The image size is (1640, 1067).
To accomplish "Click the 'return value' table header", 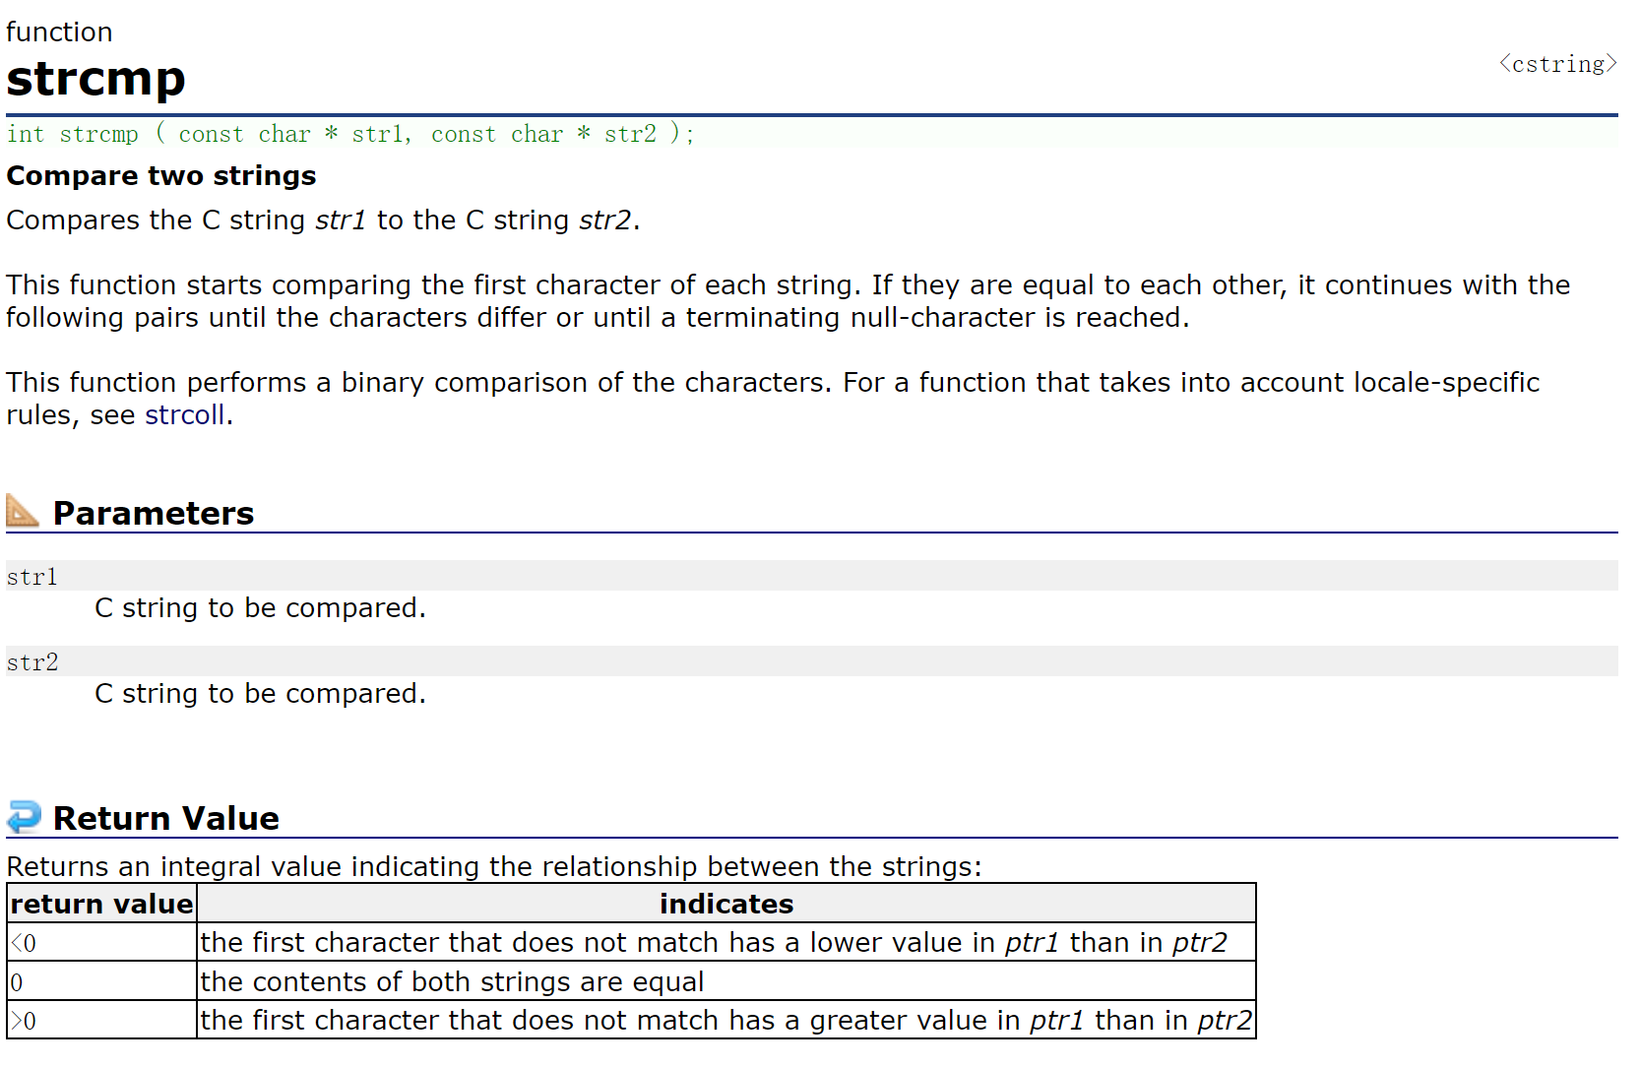I will pos(101,904).
